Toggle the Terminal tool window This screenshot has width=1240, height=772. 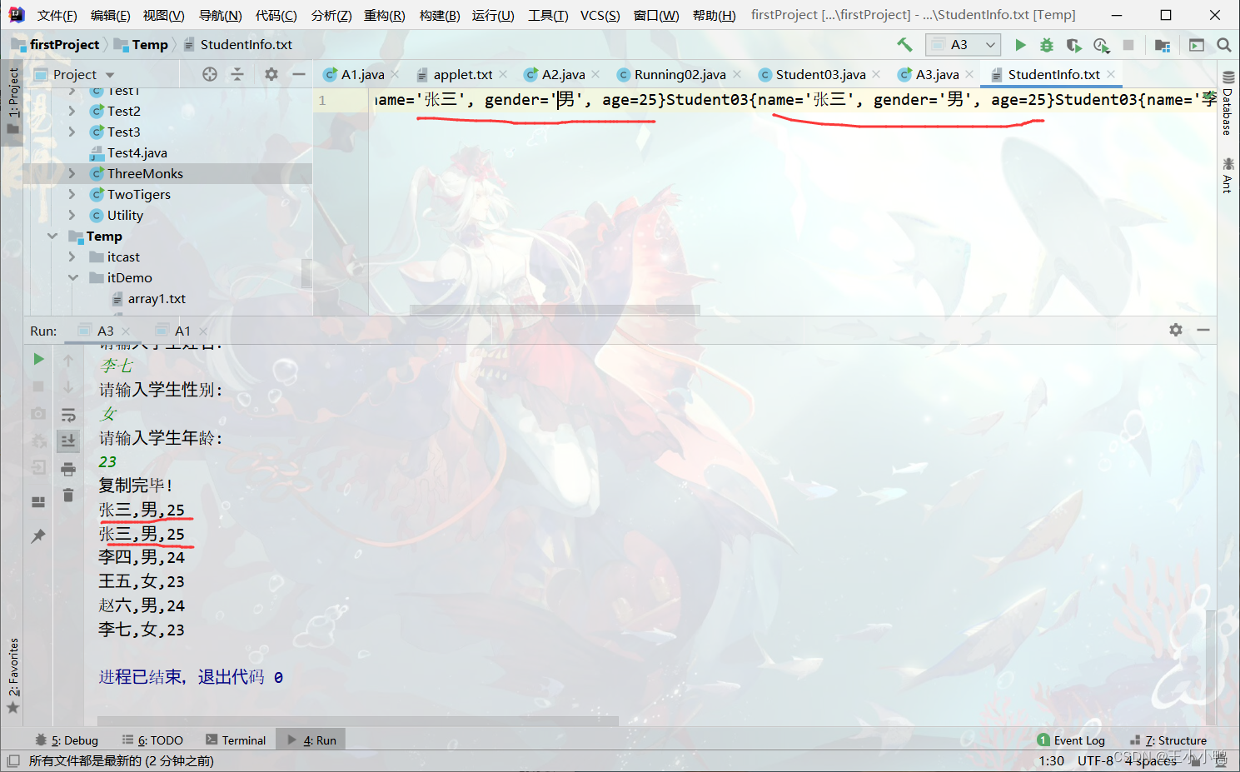[236, 740]
